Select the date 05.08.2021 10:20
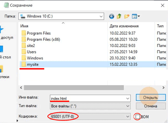 123,39
